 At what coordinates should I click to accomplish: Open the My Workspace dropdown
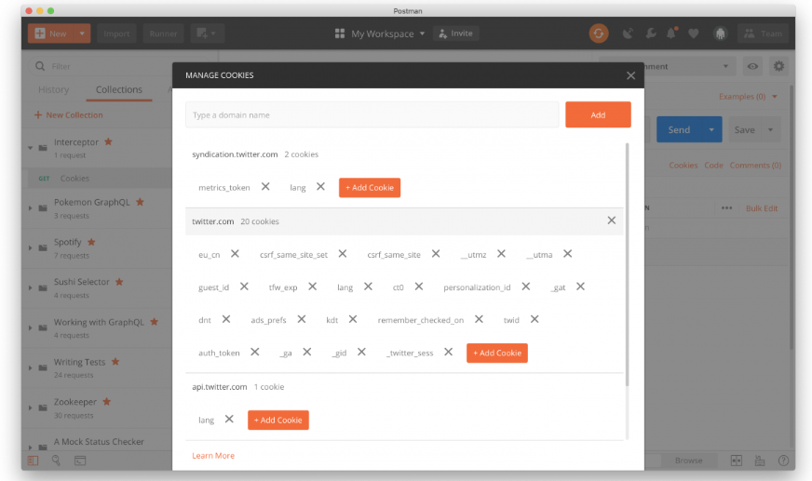(x=380, y=33)
